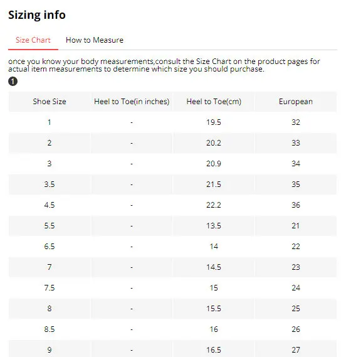The height and width of the screenshot is (357, 346).
Task: Click the shoe size 8.5 cell
Action: tap(50, 329)
